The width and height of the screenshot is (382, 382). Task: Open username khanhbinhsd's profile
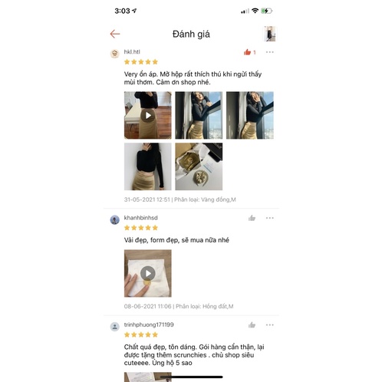[x=141, y=218]
